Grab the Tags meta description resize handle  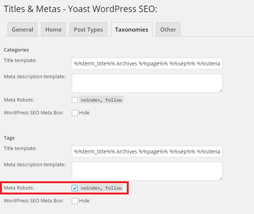220,179
